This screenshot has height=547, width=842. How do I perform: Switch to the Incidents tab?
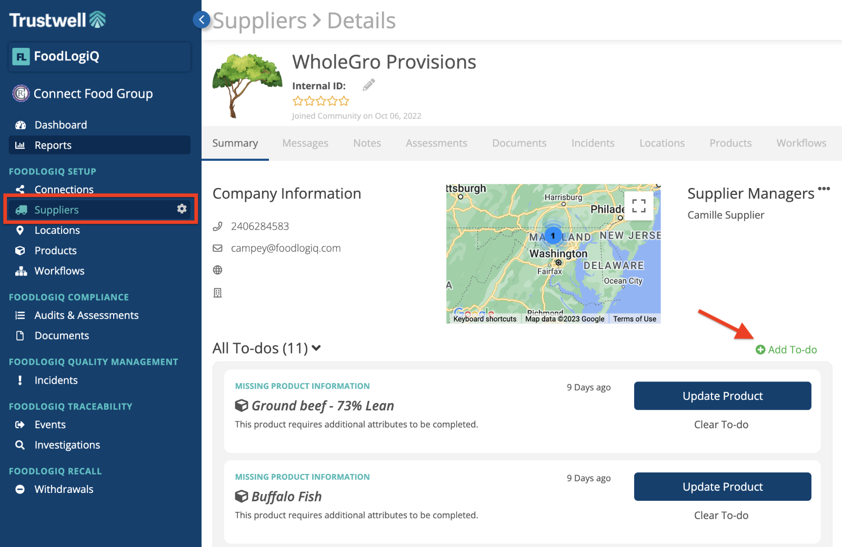[x=593, y=143]
